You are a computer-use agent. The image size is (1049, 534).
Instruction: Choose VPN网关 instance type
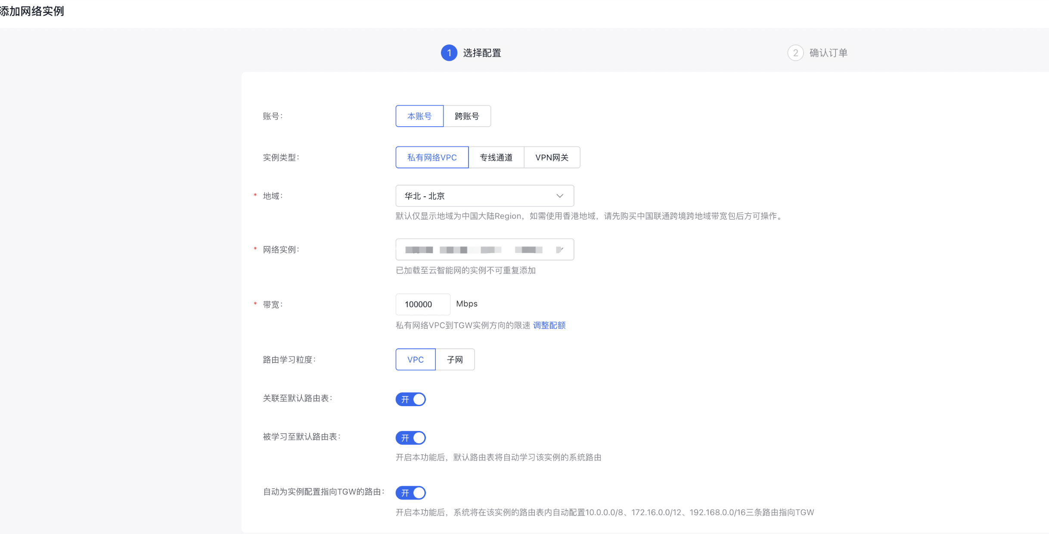click(552, 158)
